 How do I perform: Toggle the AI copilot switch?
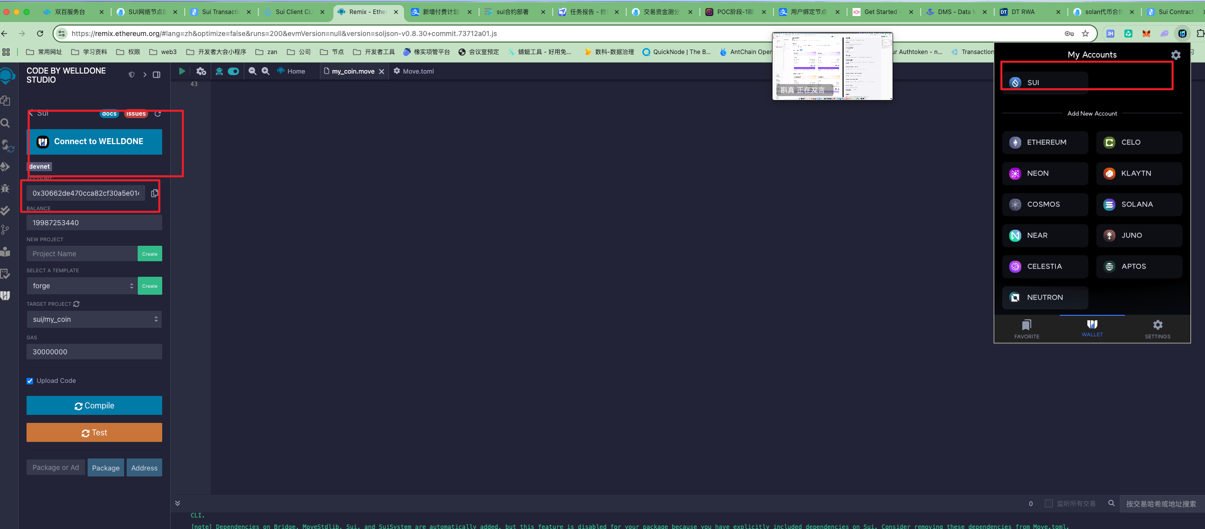(x=233, y=71)
